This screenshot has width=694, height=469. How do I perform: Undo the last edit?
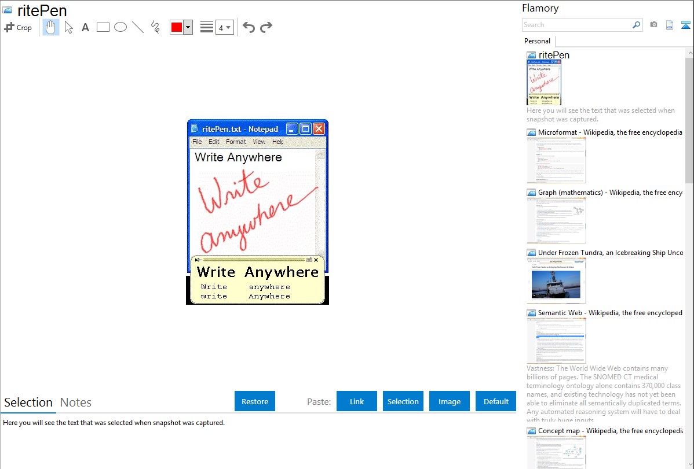click(249, 27)
